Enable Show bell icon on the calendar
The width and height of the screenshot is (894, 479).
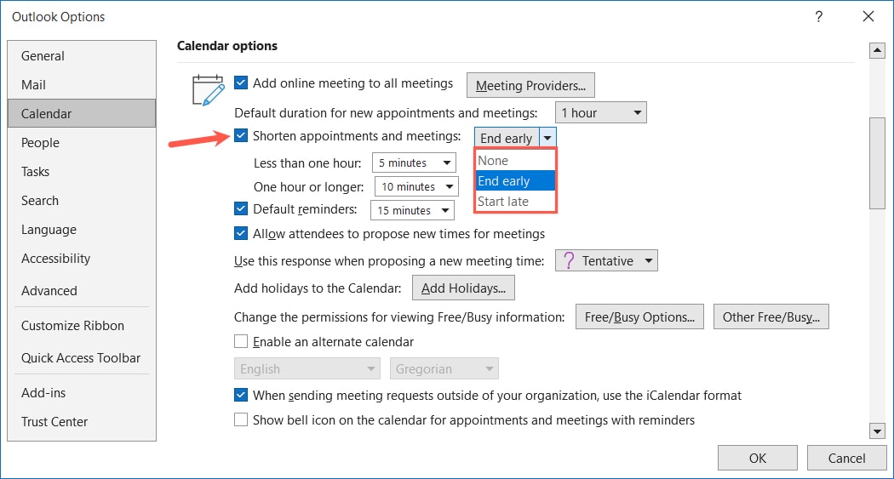point(241,419)
